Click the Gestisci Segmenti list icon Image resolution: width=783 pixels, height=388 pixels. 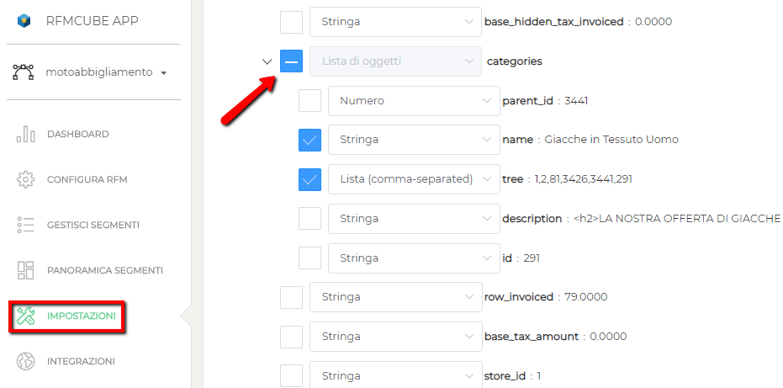click(25, 225)
